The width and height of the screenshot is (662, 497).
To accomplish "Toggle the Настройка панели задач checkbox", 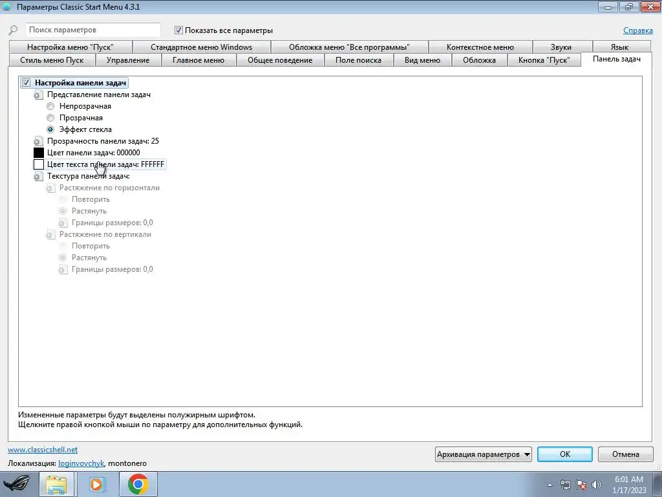I will point(26,83).
